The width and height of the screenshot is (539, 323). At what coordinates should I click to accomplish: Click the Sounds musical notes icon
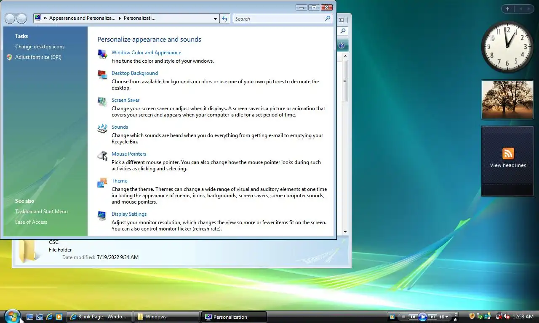tap(102, 129)
